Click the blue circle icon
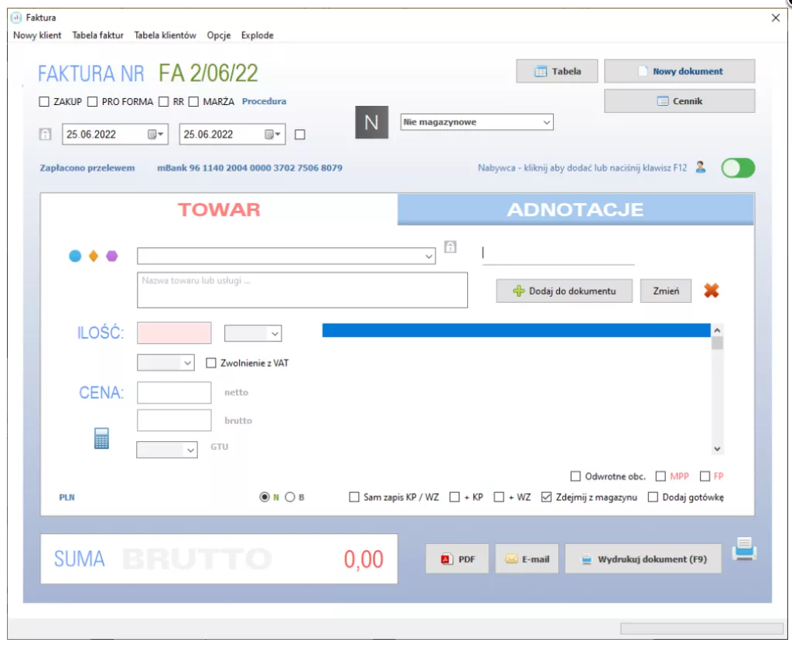The image size is (792, 646). point(75,256)
